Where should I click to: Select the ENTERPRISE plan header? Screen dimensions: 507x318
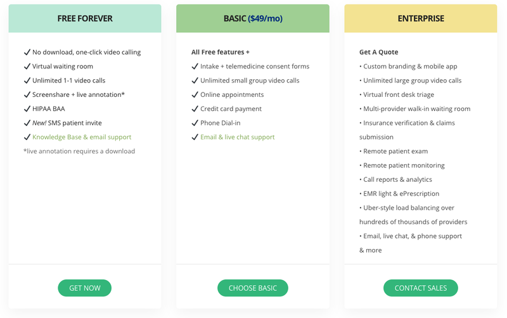click(421, 18)
